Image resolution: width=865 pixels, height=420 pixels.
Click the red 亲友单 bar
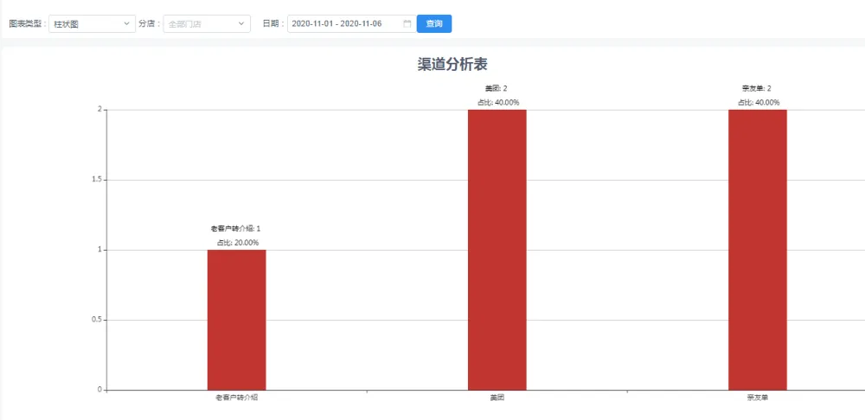[x=757, y=250]
